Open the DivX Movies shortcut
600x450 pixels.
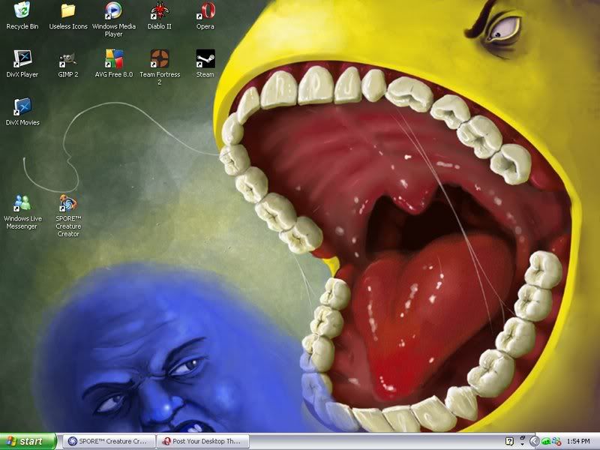pos(22,107)
